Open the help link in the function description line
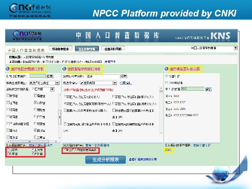The image size is (252, 189). coord(110,62)
